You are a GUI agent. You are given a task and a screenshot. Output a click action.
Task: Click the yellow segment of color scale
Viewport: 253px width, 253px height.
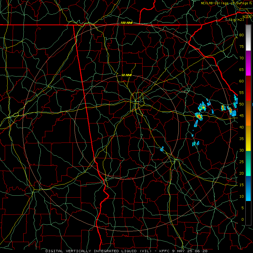248,138
